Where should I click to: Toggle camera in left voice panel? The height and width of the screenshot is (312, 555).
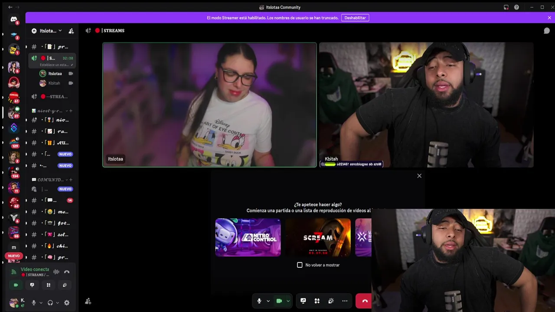[16, 285]
